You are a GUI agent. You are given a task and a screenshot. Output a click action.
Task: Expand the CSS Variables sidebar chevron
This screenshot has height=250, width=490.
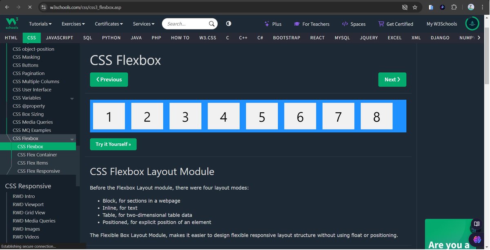[x=72, y=98]
